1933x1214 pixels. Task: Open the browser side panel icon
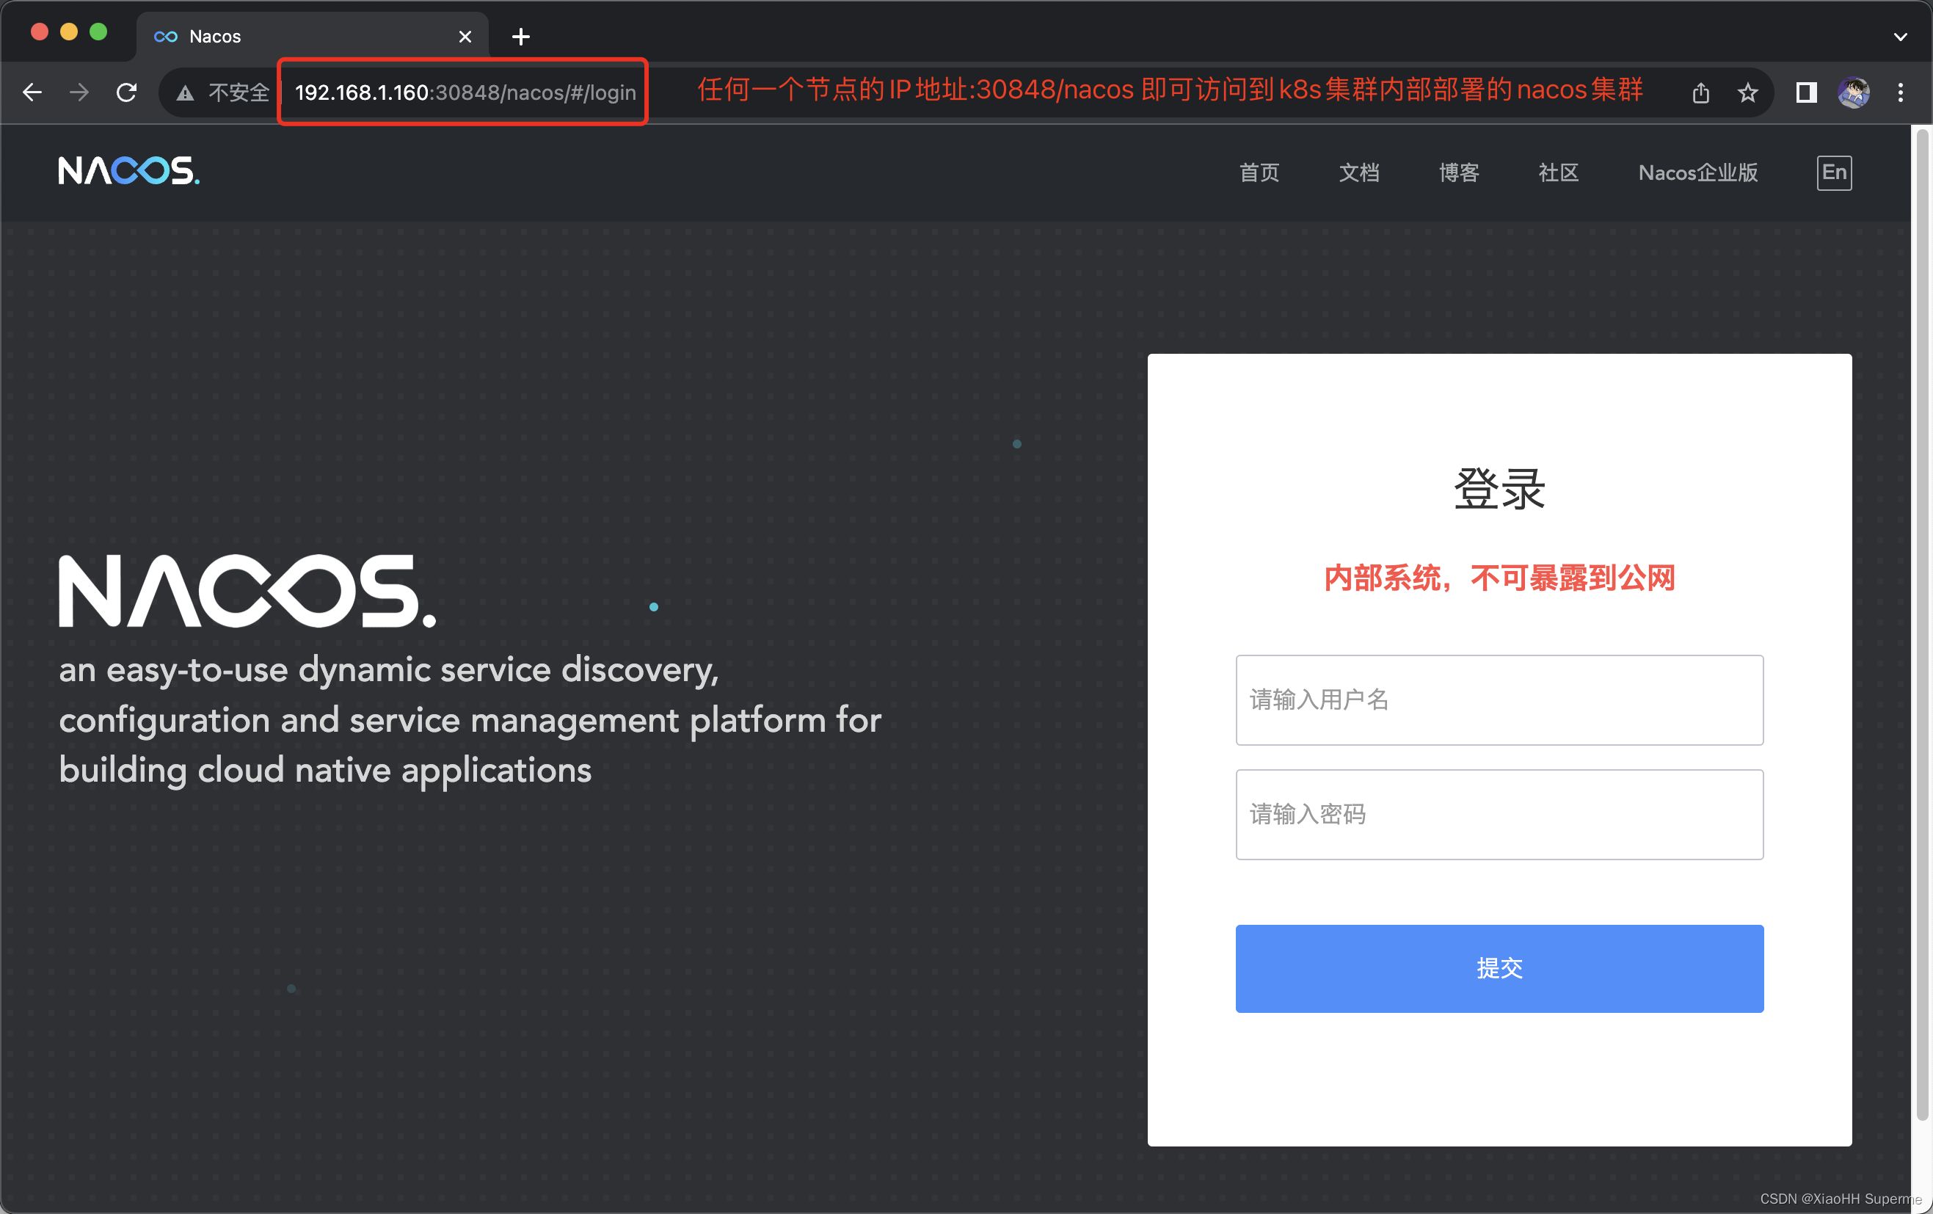pyautogui.click(x=1806, y=92)
